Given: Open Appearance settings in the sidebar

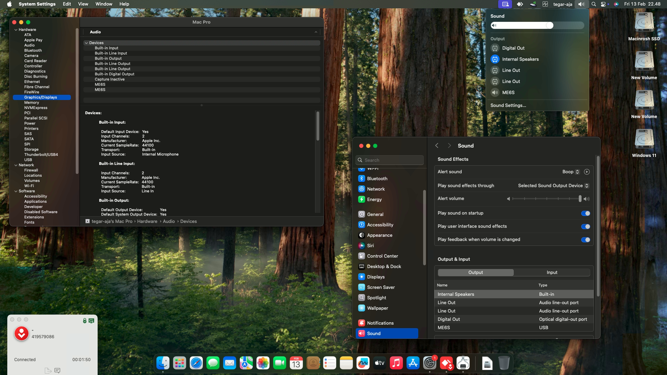Looking at the screenshot, I should coord(387,235).
